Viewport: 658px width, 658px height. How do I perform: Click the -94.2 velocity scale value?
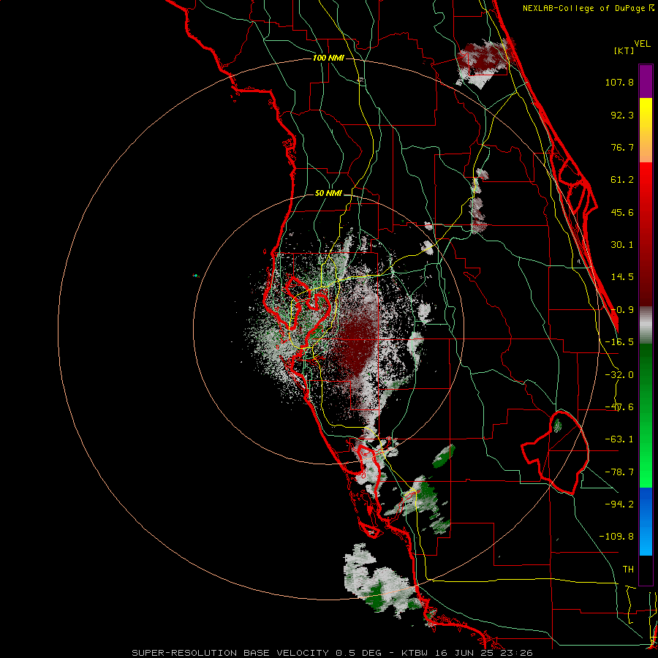coord(619,504)
